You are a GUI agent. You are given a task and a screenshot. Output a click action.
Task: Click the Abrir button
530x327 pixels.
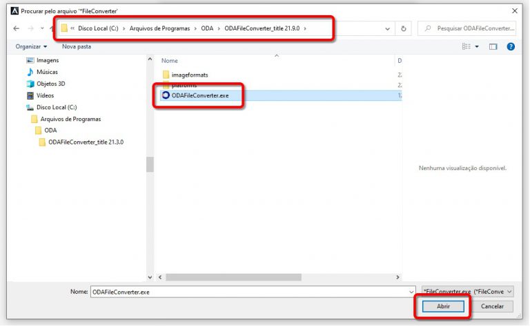pyautogui.click(x=443, y=306)
